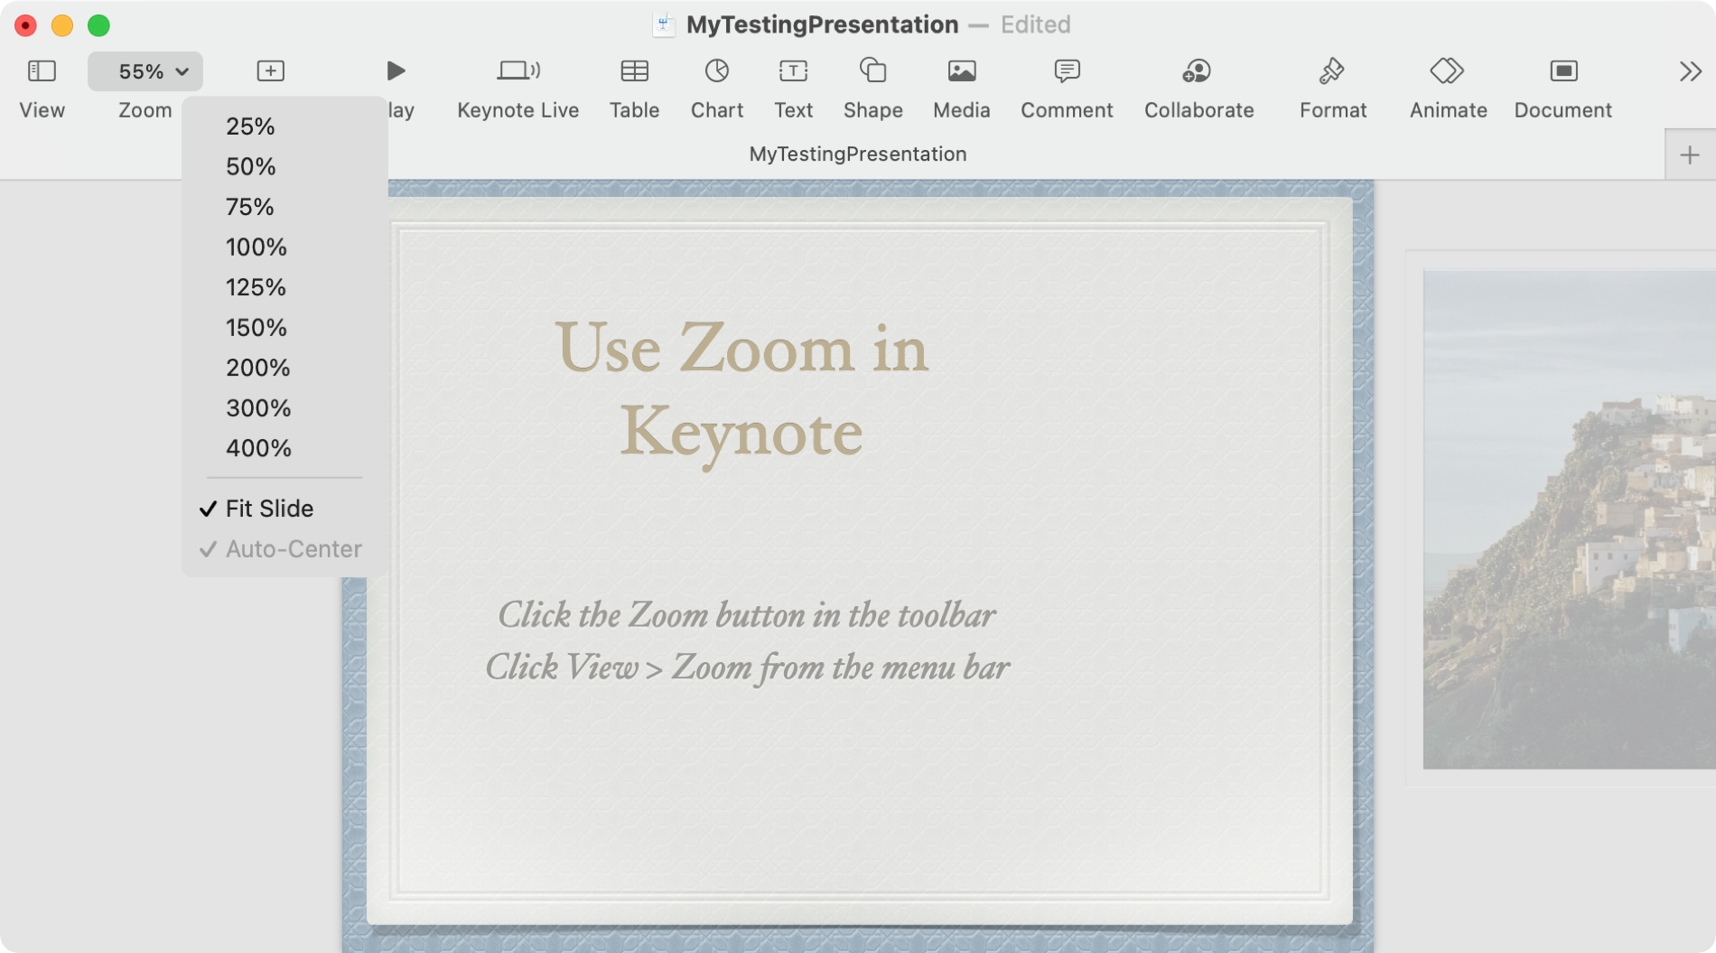Start the slideshow with Play icon
The width and height of the screenshot is (1716, 953).
coord(396,70)
